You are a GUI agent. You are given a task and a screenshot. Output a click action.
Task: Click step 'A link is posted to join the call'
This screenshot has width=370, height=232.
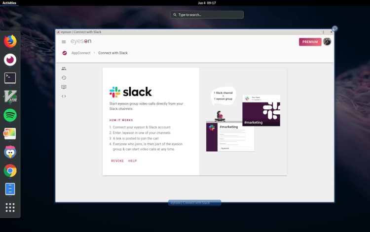136,138
